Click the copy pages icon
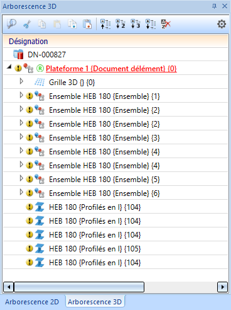Image resolution: width=231 pixels, height=310 pixels. tap(42, 24)
